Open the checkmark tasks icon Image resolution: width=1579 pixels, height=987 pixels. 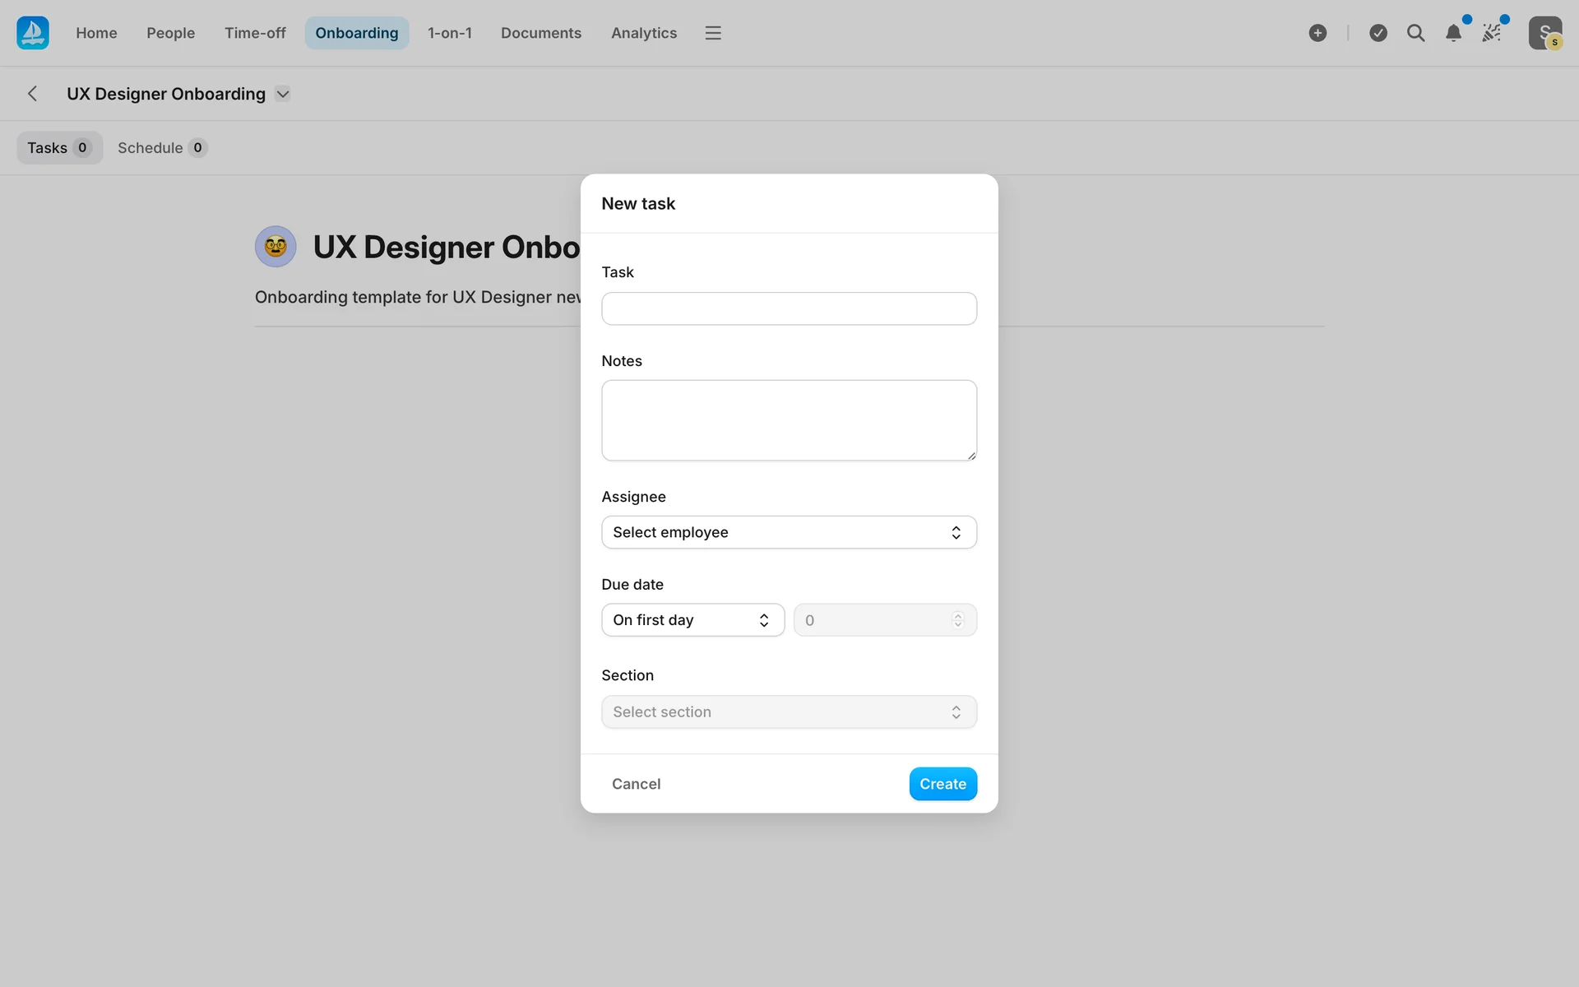[1378, 33]
